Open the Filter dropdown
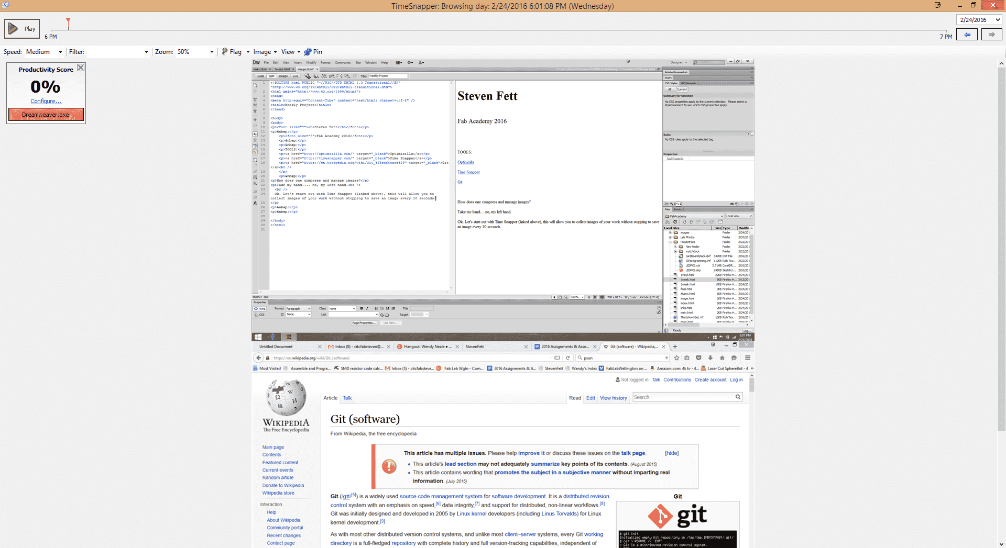1006x548 pixels. [118, 52]
